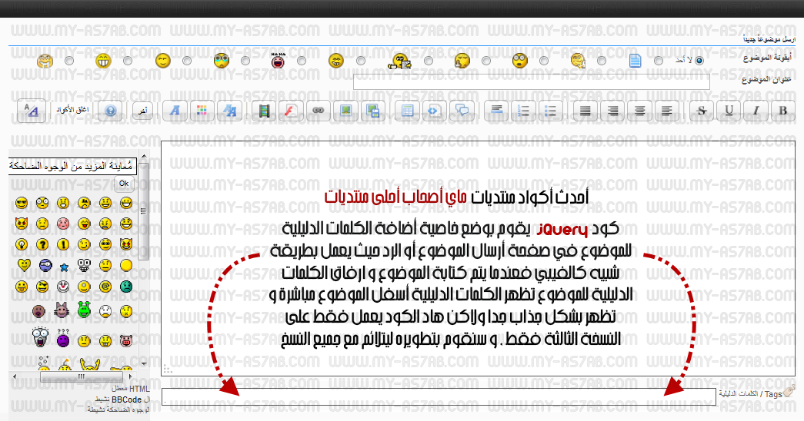804x421 pixels.
Task: Insert exclamation mark emoticon
Action: (x=63, y=244)
